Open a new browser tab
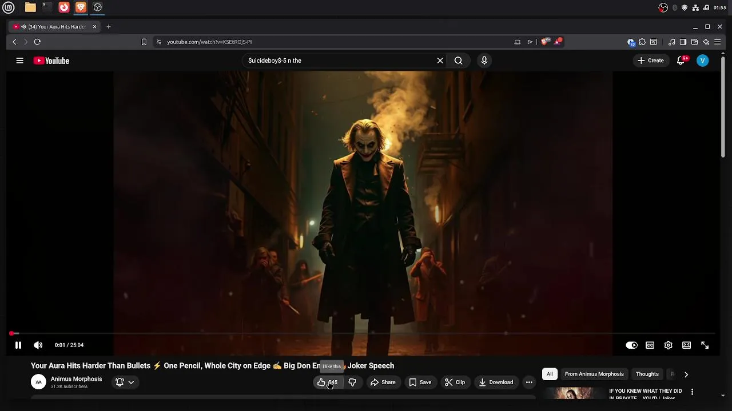Image resolution: width=732 pixels, height=411 pixels. pos(108,26)
